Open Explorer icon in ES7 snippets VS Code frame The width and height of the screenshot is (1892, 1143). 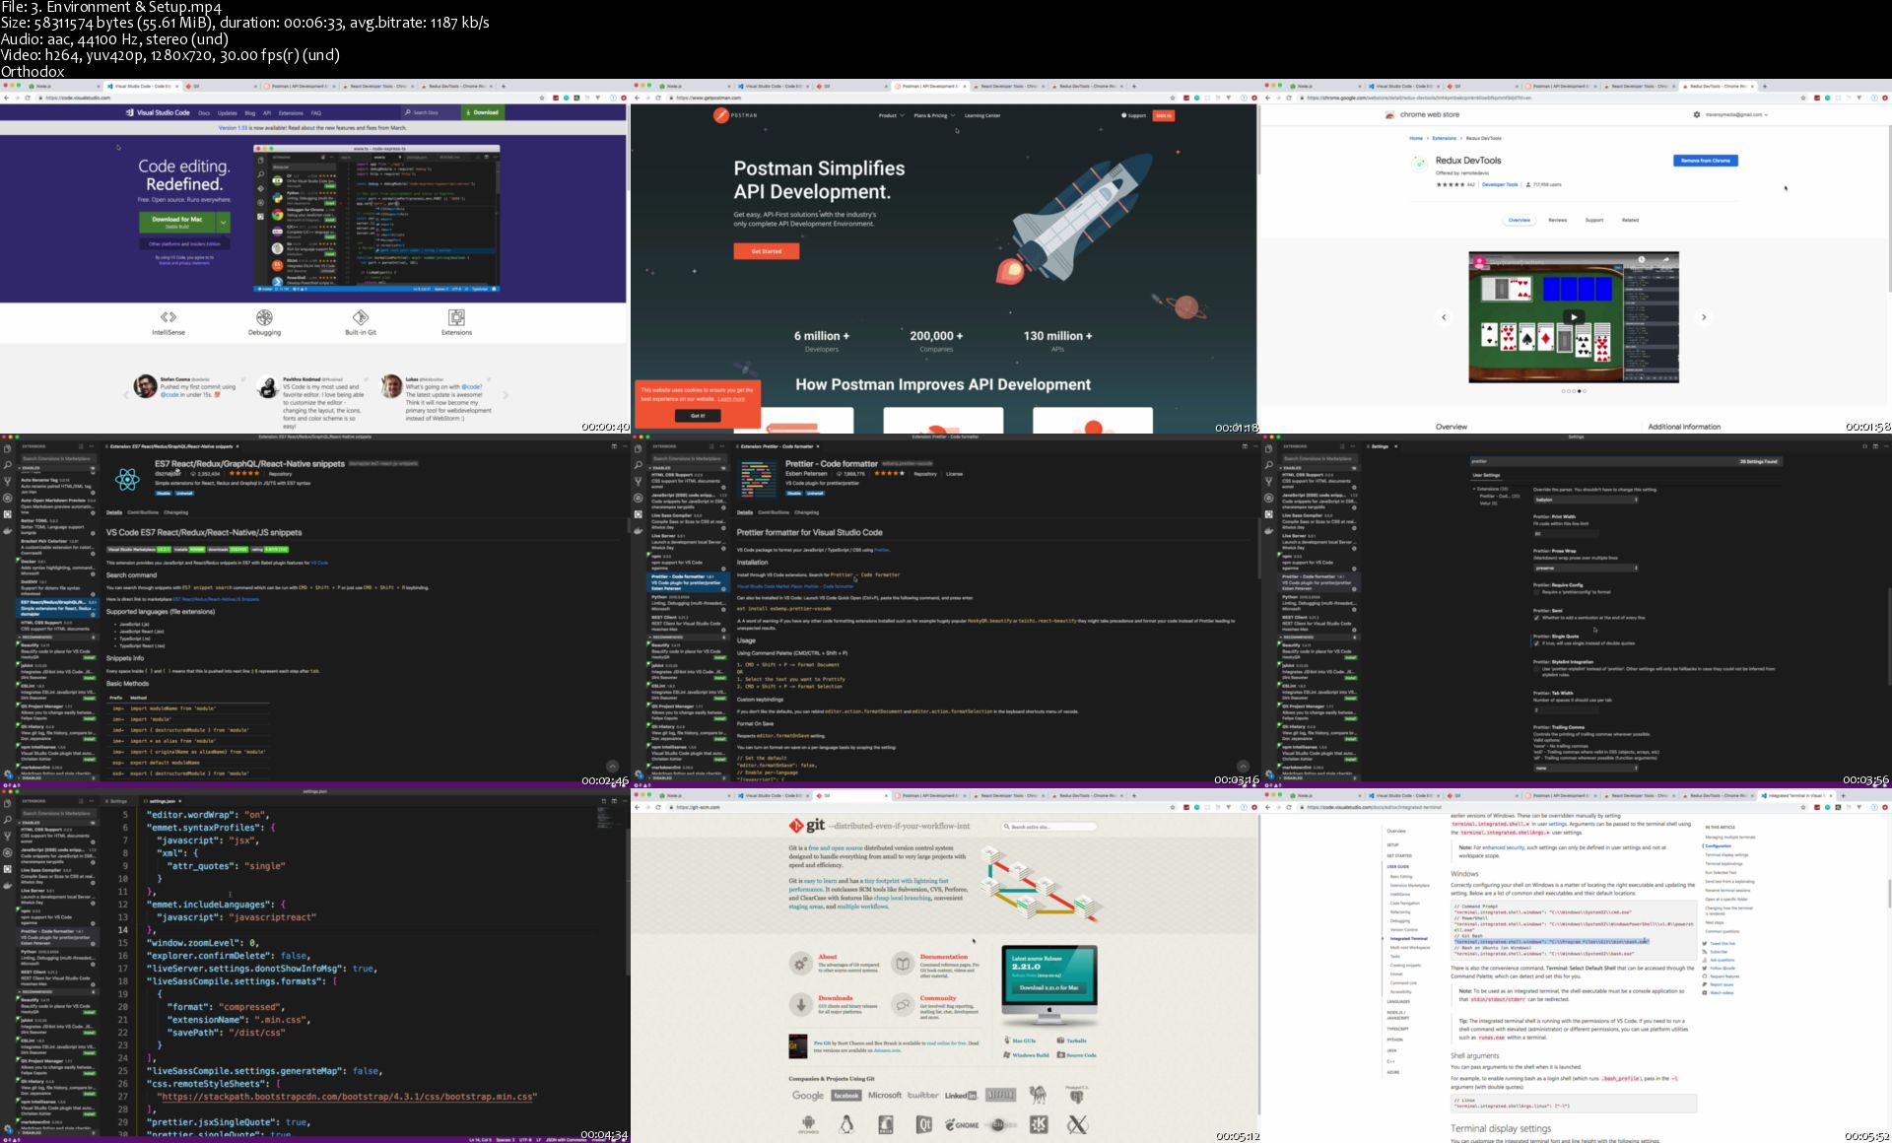tap(8, 448)
